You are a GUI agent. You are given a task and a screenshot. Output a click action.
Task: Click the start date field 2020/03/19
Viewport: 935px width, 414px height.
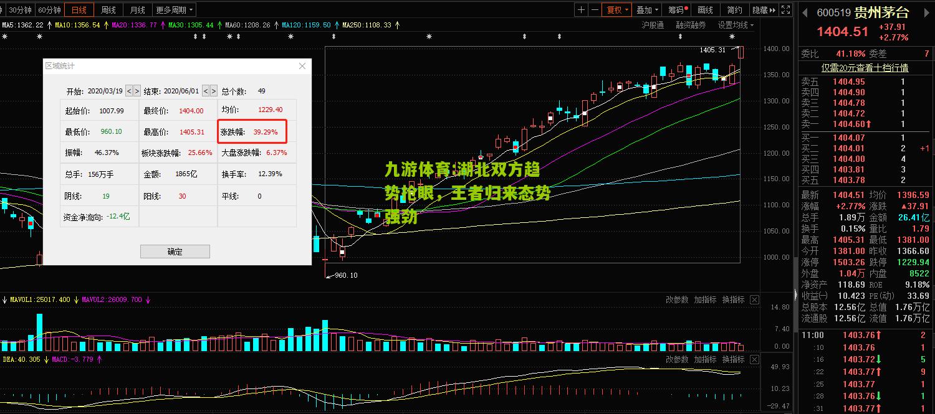click(105, 91)
